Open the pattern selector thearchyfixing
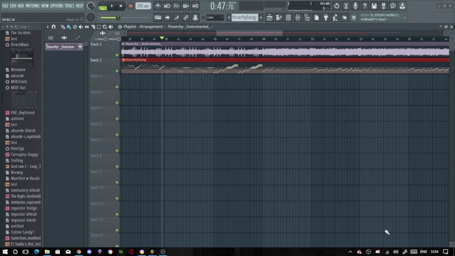 [244, 17]
